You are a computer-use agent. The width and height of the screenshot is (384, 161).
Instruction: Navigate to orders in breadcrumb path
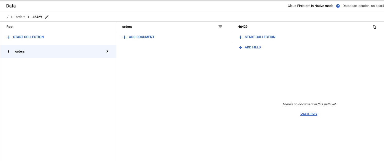21,17
